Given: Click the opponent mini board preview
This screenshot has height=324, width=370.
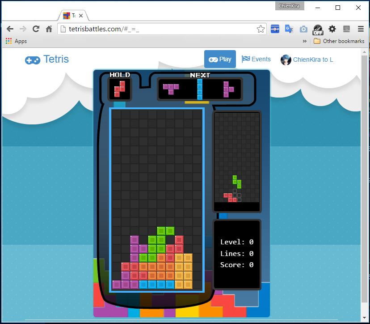Looking at the screenshot, I should [x=237, y=162].
